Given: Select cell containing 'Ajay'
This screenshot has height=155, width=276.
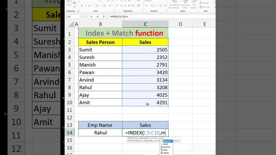Looking at the screenshot, I should click(100, 95).
